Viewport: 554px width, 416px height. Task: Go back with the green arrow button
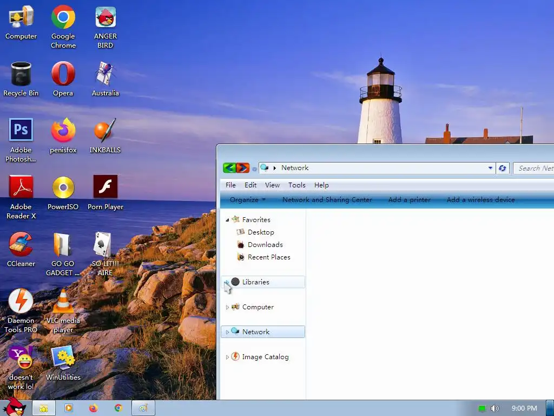coord(229,167)
